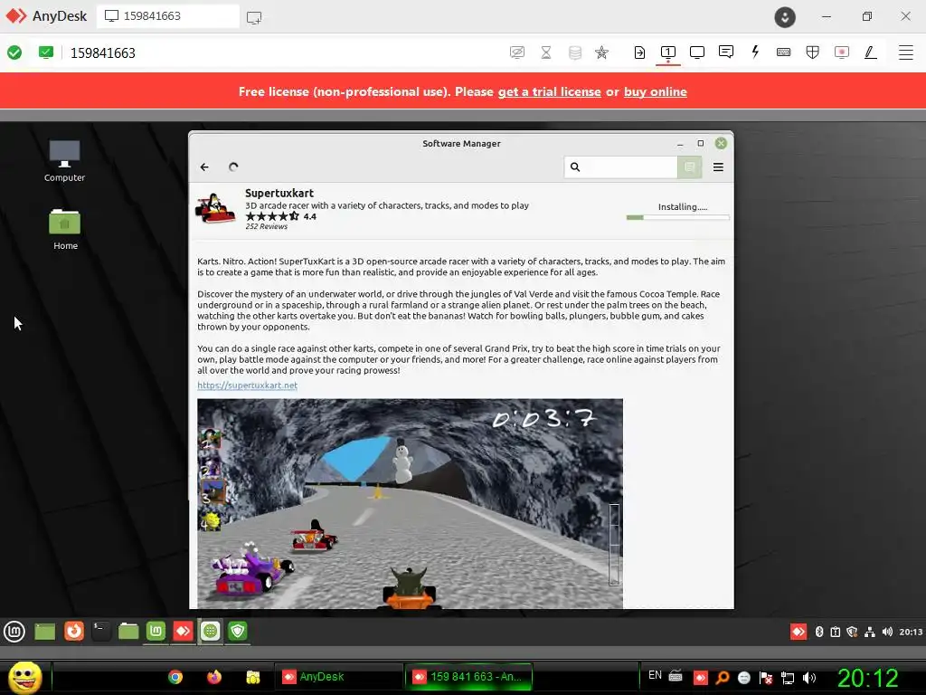The image size is (926, 695).
Task: Open a new AnyDesk session tab
Action: [x=254, y=17]
